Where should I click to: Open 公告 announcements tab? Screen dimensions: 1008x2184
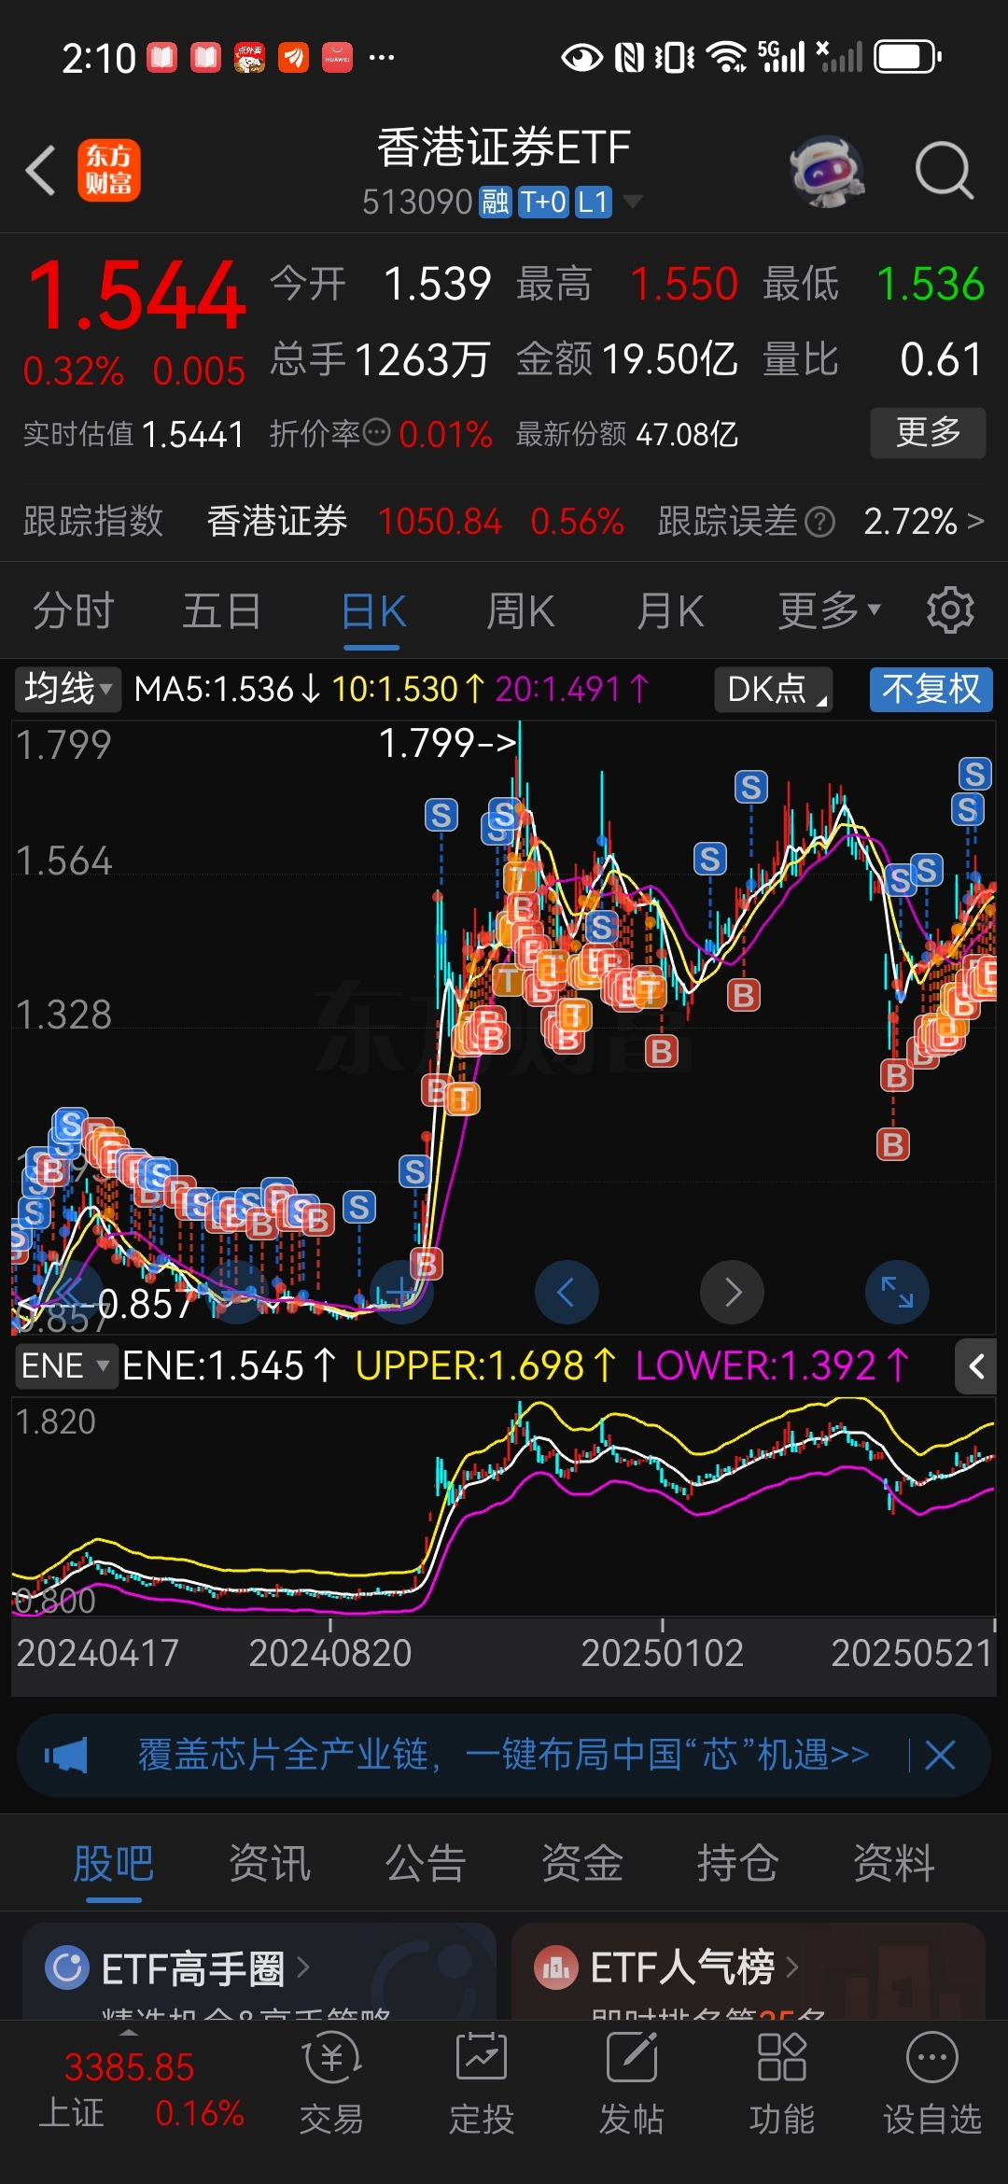426,1863
